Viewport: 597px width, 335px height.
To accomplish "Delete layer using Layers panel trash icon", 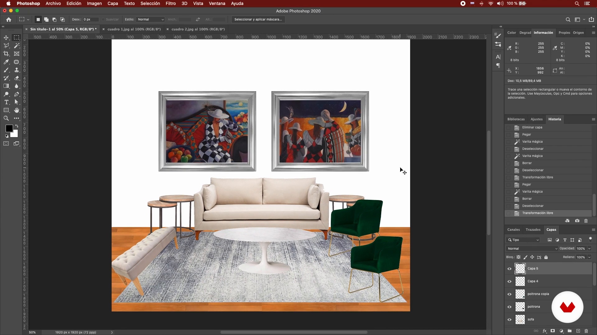I will tap(586, 331).
